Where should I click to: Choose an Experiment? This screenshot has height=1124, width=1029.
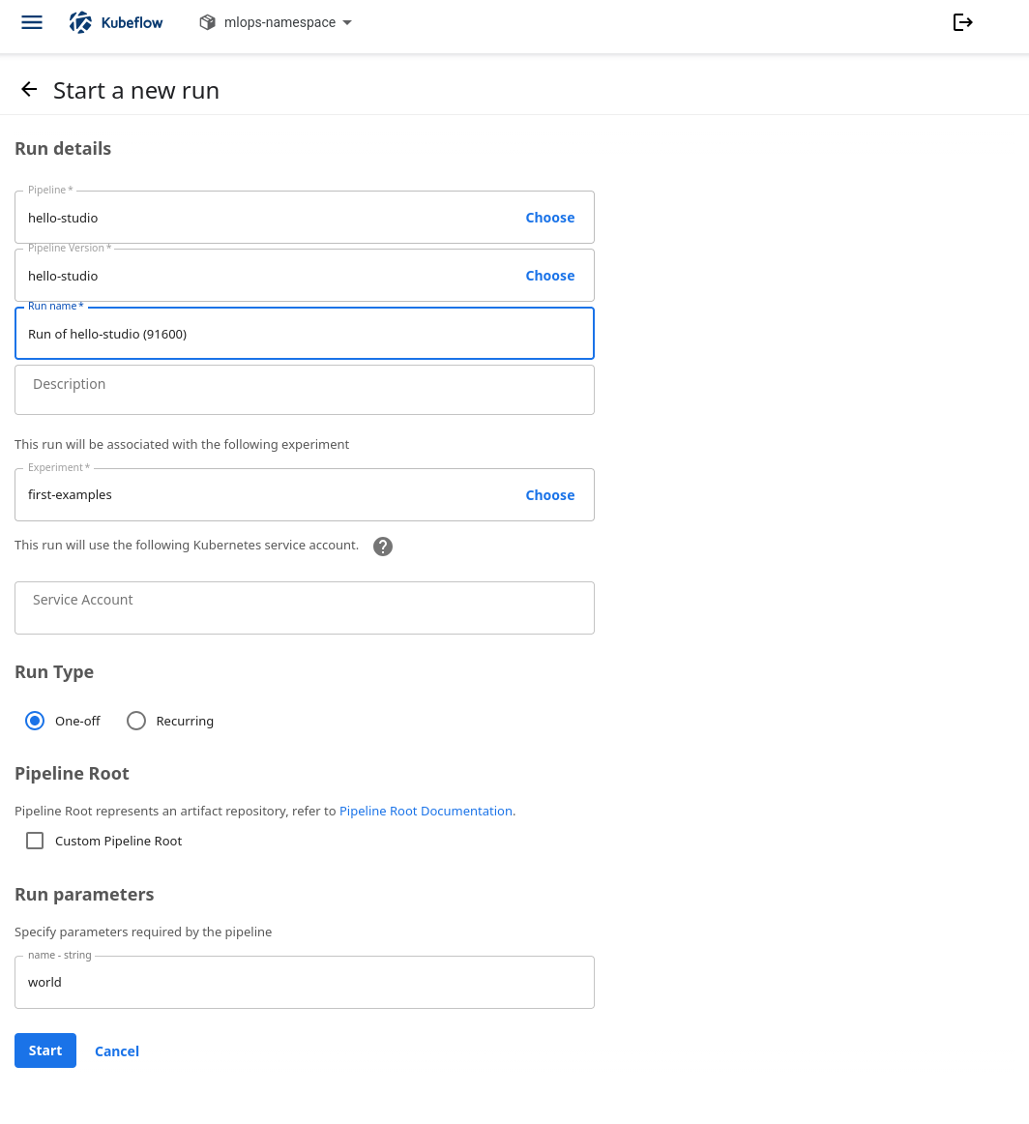click(549, 494)
